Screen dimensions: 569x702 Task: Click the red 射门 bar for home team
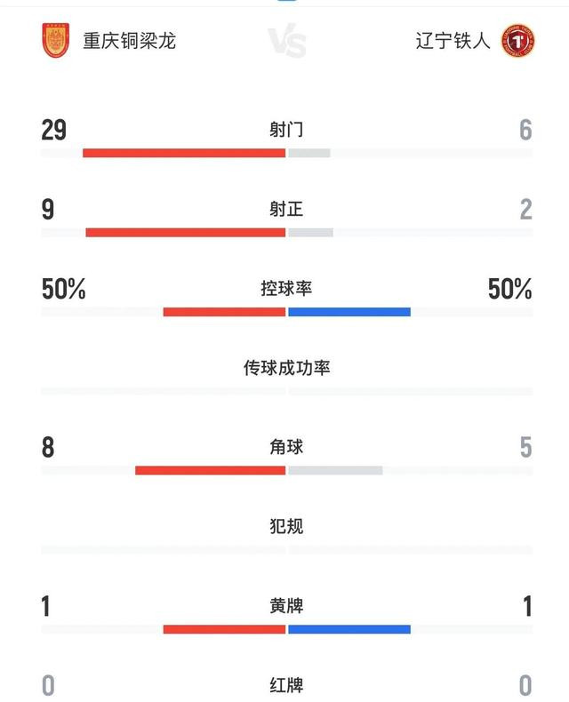184,153
